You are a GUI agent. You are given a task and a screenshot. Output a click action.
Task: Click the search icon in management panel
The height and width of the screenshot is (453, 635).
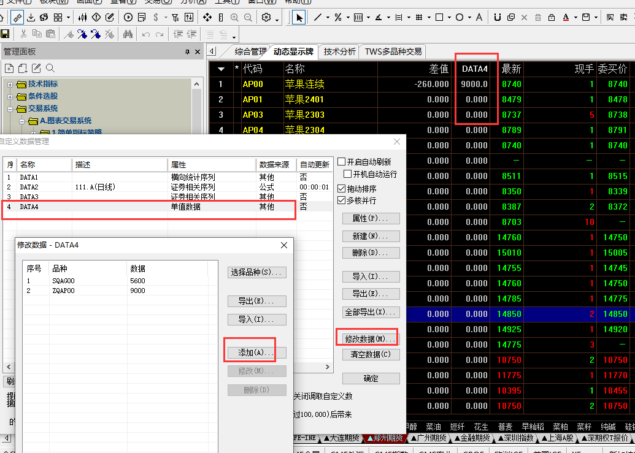50,68
